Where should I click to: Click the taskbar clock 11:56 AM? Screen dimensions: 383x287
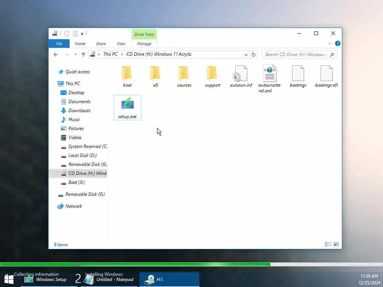[369, 276]
